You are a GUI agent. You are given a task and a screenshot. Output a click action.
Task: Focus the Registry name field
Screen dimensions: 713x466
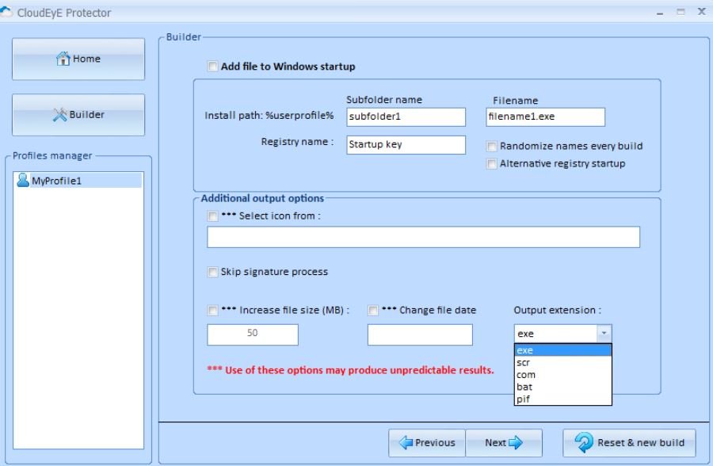tap(406, 145)
